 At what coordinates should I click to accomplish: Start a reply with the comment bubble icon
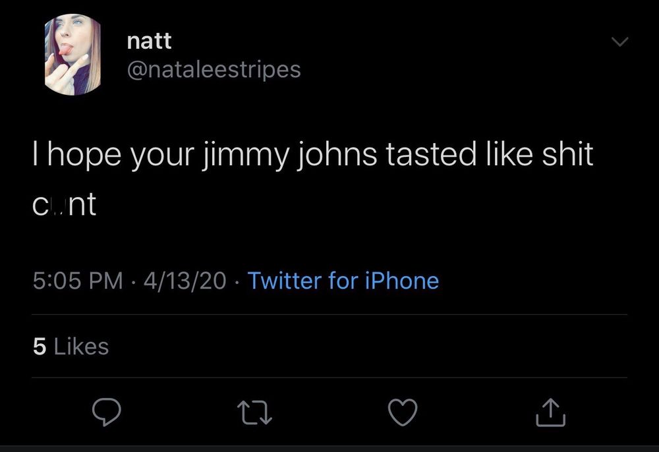pos(107,413)
